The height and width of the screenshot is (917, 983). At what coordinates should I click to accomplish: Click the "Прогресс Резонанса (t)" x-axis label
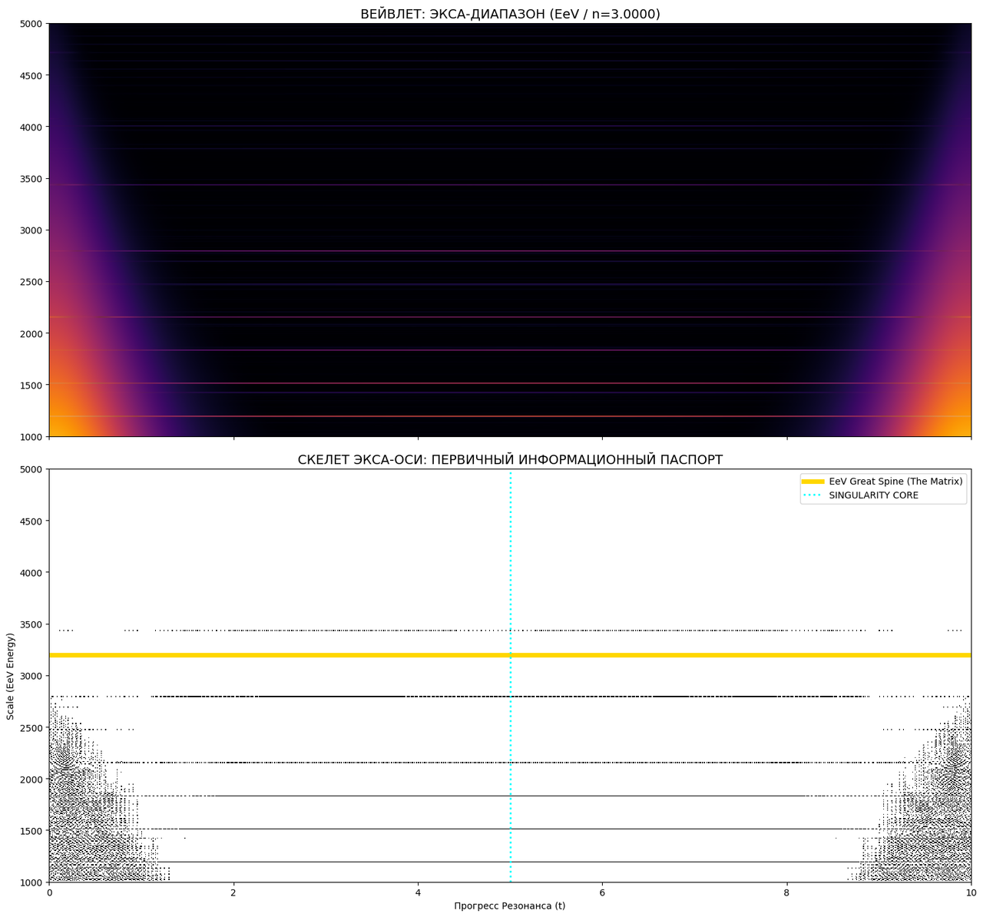tap(510, 905)
